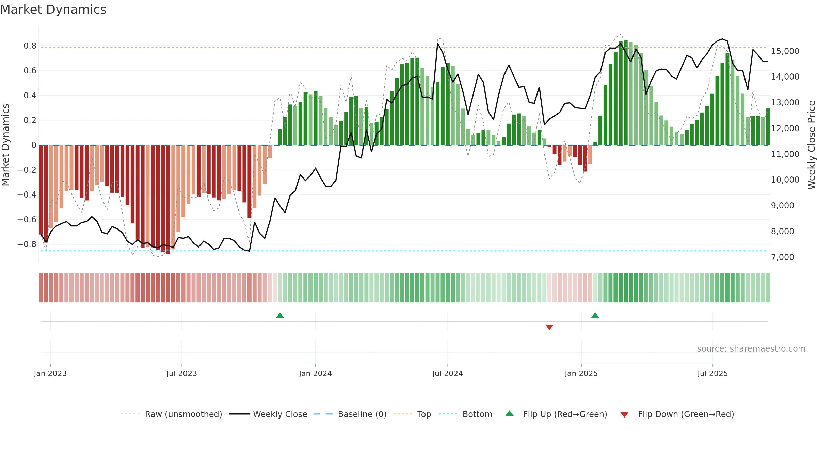Screen dimensions: 817x459
Task: Click the 0.4 left axis label
Action: [30, 95]
